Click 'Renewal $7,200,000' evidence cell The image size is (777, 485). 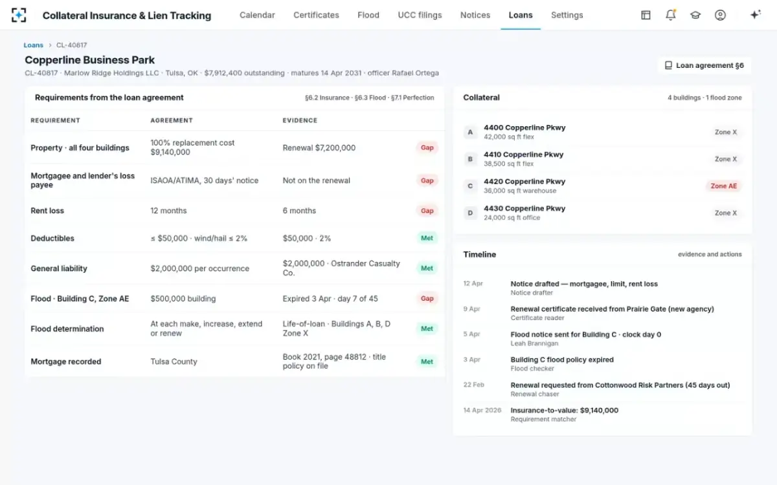tap(319, 148)
